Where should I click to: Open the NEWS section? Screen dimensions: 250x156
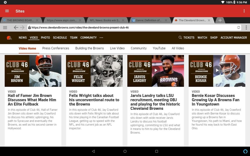tap(23, 38)
